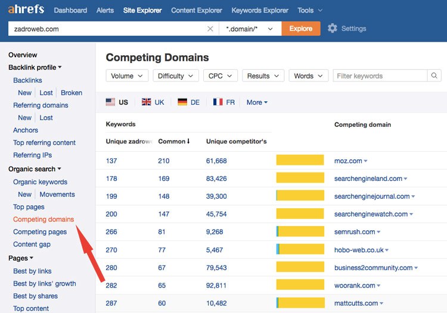This screenshot has height=313, width=447.
Task: Open the Backlinks sidebar link
Action: tap(27, 80)
